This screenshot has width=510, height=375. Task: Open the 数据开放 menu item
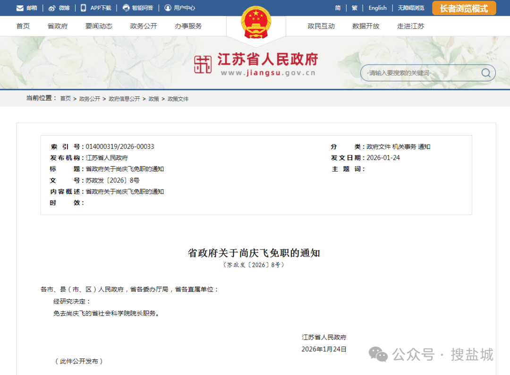(x=366, y=26)
